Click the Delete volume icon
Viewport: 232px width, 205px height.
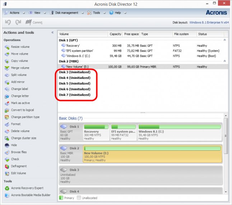pos(7,131)
